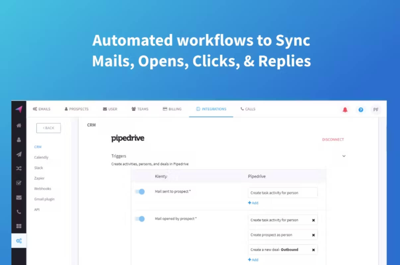Open the Create a new deal- Outbound dropdown
Screen dimensions: 400x265
(x=283, y=250)
